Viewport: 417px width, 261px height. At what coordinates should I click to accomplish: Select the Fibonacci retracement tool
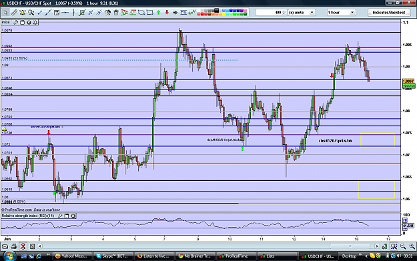pos(133,13)
